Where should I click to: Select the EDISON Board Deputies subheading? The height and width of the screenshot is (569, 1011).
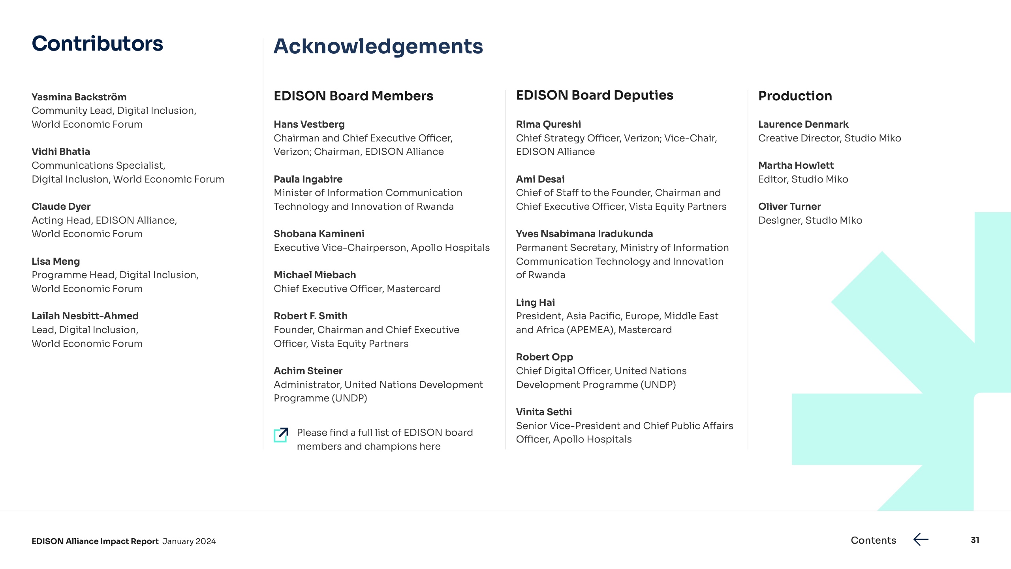(x=594, y=95)
